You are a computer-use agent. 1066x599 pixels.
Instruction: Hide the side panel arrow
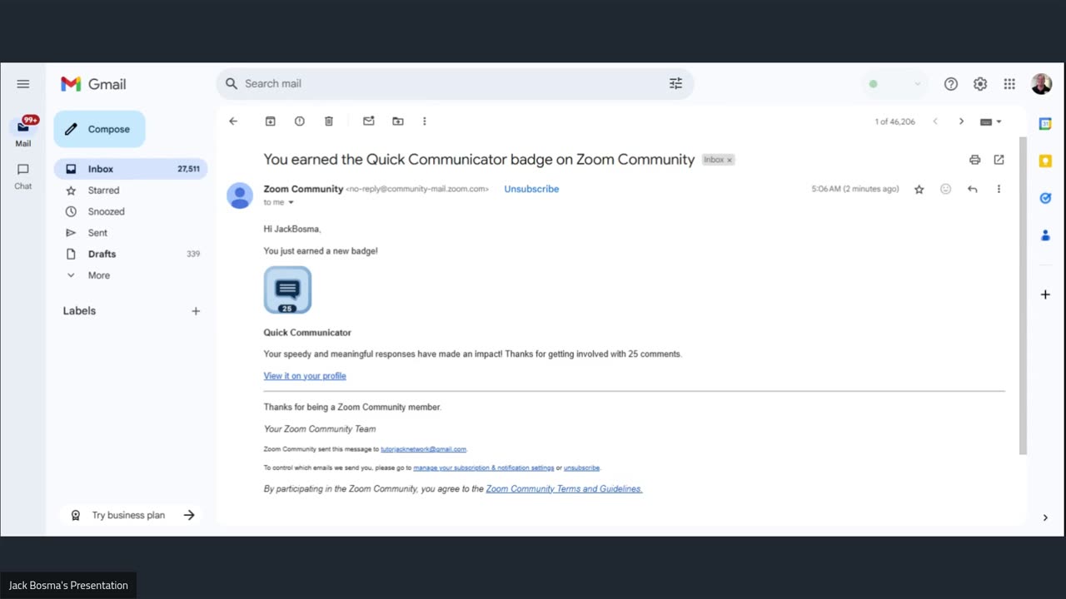1045,517
